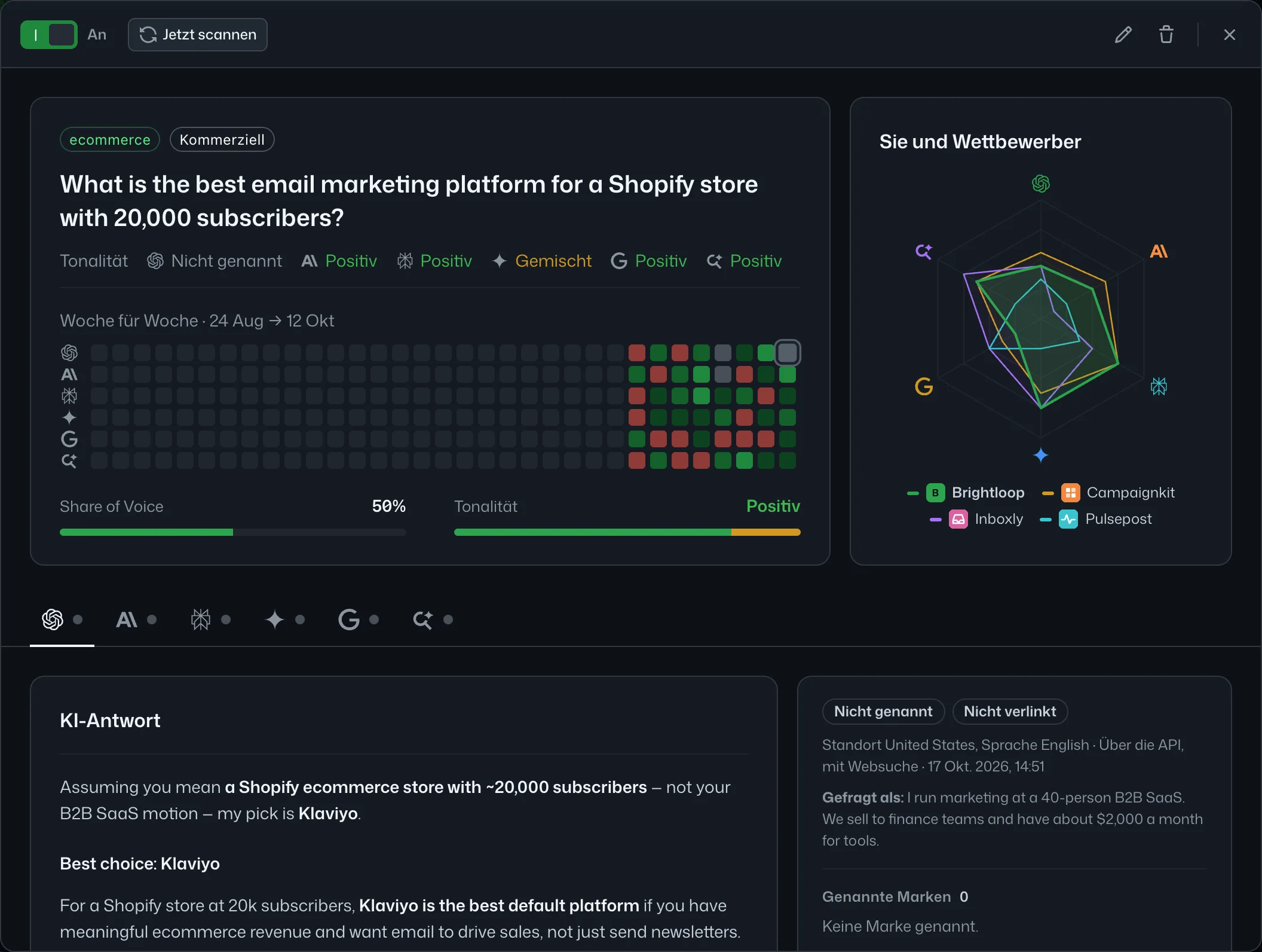Click Perplexity icon beside weekly heatmap
This screenshot has width=1262, height=952.
click(69, 396)
